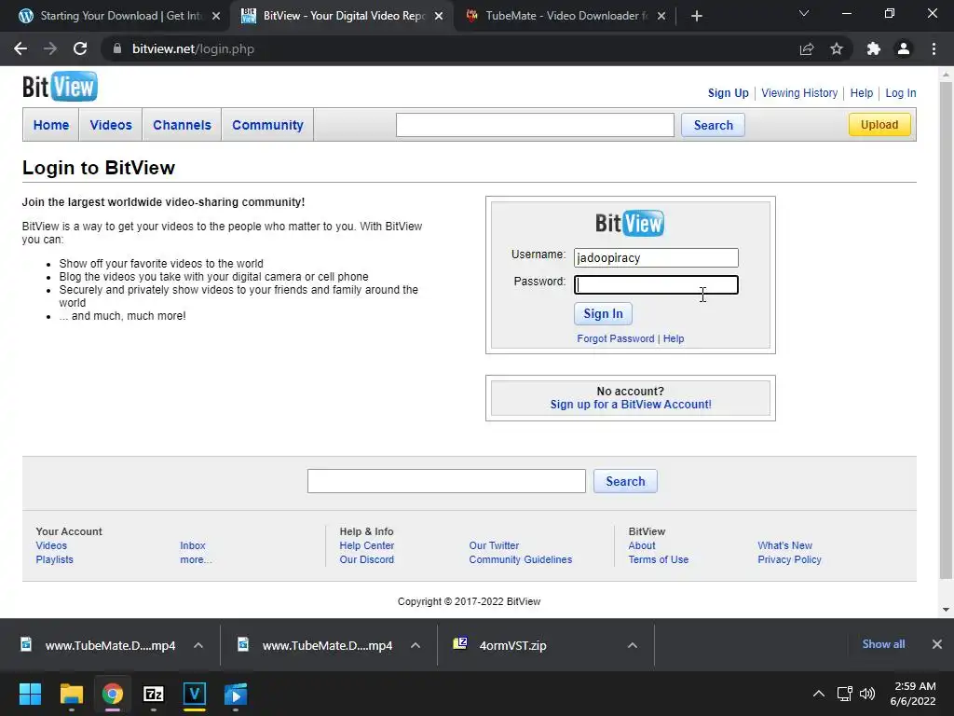This screenshot has height=716, width=954.
Task: Close the TubeMate tab
Action: tap(661, 16)
